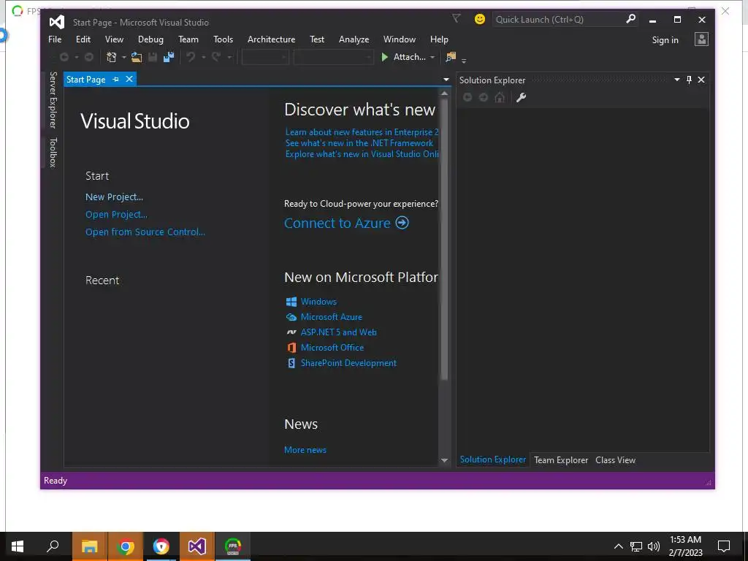Click the Quick Launch magnifier icon

click(x=630, y=19)
